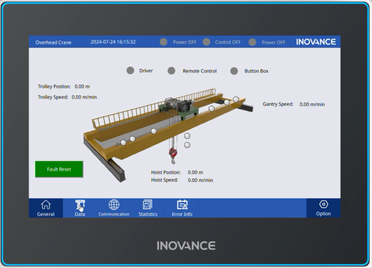
Task: Switch to the General tab
Action: [x=46, y=206]
